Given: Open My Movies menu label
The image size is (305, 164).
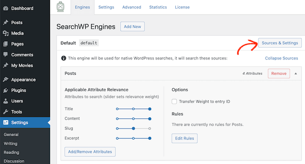Looking at the screenshot, I should point(22,65).
